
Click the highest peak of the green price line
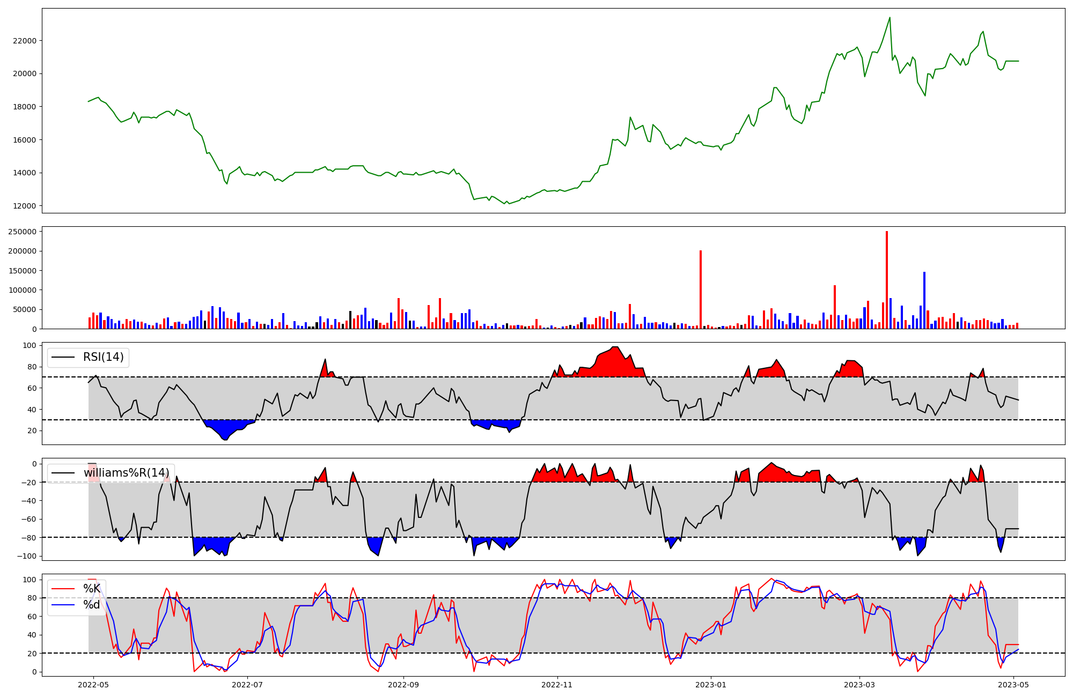[x=890, y=18]
